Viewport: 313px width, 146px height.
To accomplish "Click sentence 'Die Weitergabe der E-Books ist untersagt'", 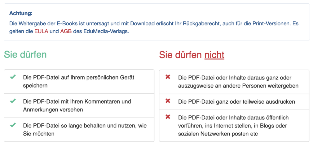I will tap(59, 24).
